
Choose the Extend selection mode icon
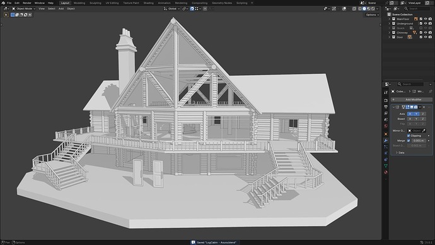point(17,15)
